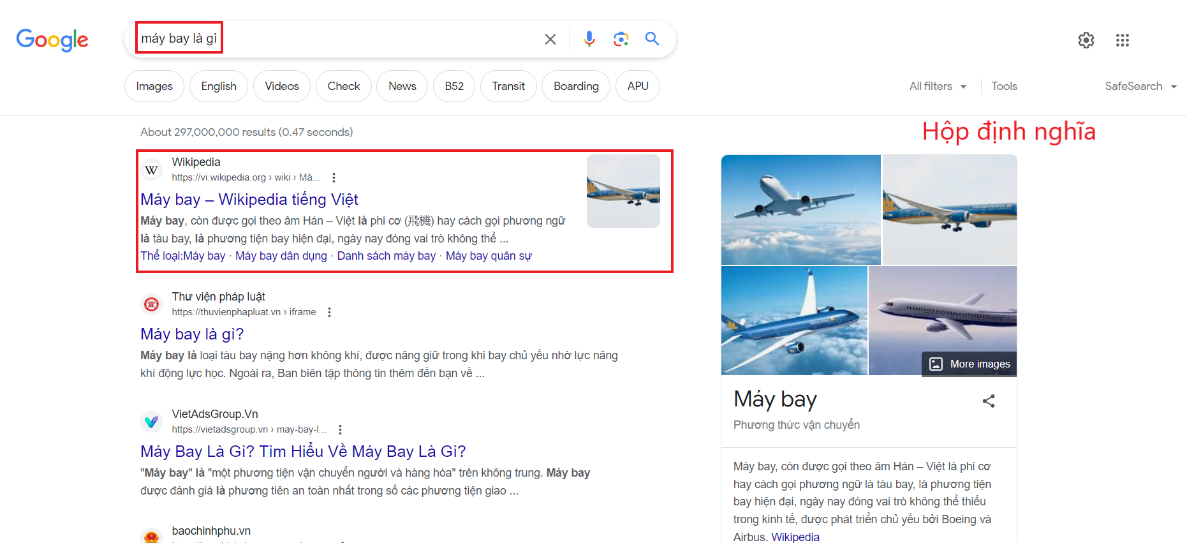Switch to News results
This screenshot has width=1187, height=543.
(402, 86)
